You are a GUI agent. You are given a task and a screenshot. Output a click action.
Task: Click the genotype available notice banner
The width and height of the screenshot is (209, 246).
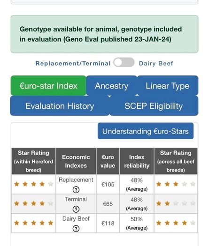104,34
